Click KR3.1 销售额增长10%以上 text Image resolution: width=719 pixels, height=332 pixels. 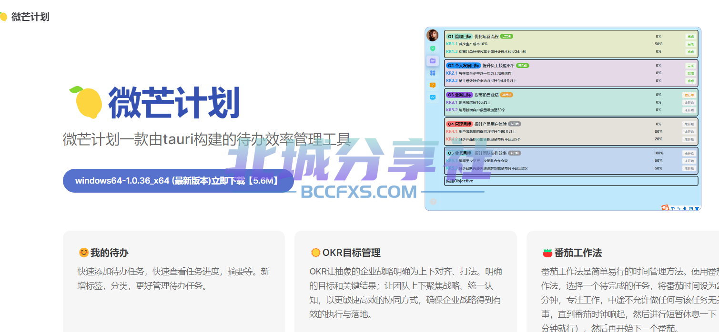point(468,102)
